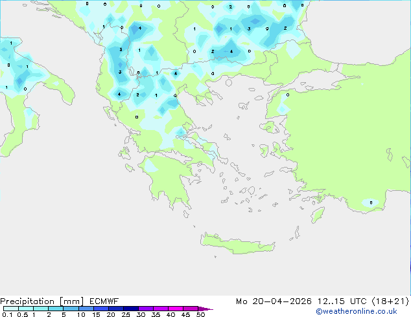This screenshot has width=411, height=317.
Task: Select the 35–40 mm legend color swatch
Action: pos(160,309)
